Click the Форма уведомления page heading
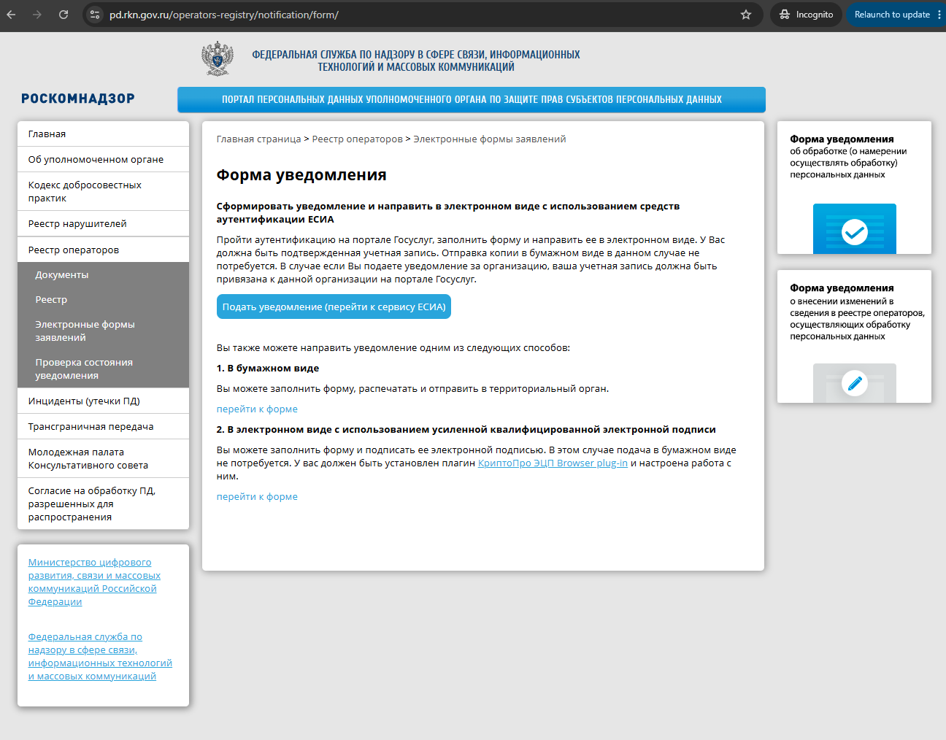The width and height of the screenshot is (946, 740). coord(301,175)
